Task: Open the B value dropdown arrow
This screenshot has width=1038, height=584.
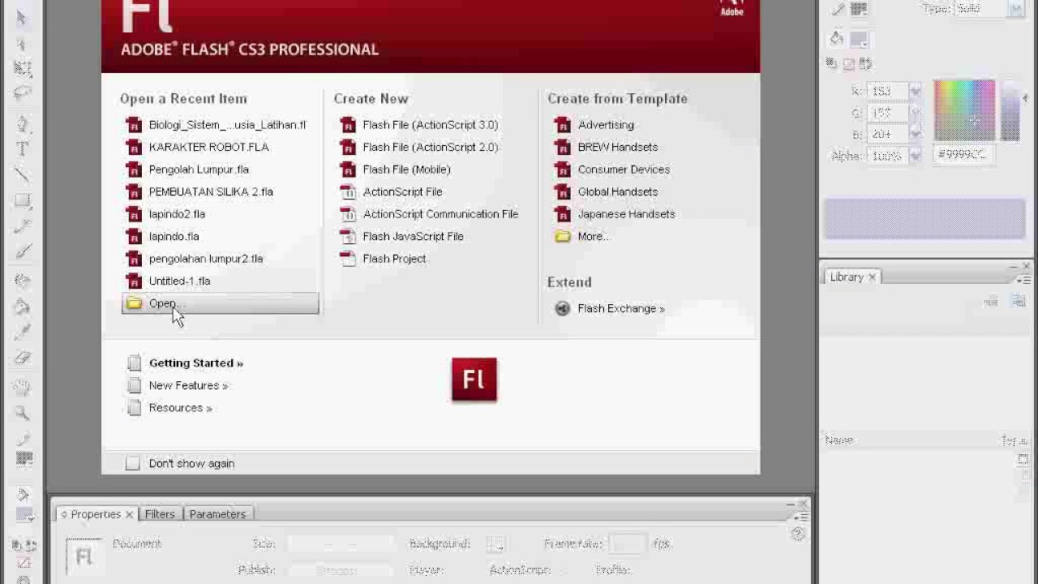Action: (x=915, y=135)
